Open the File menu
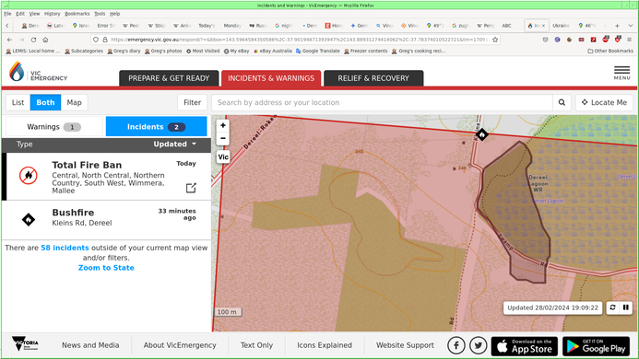 [x=7, y=14]
